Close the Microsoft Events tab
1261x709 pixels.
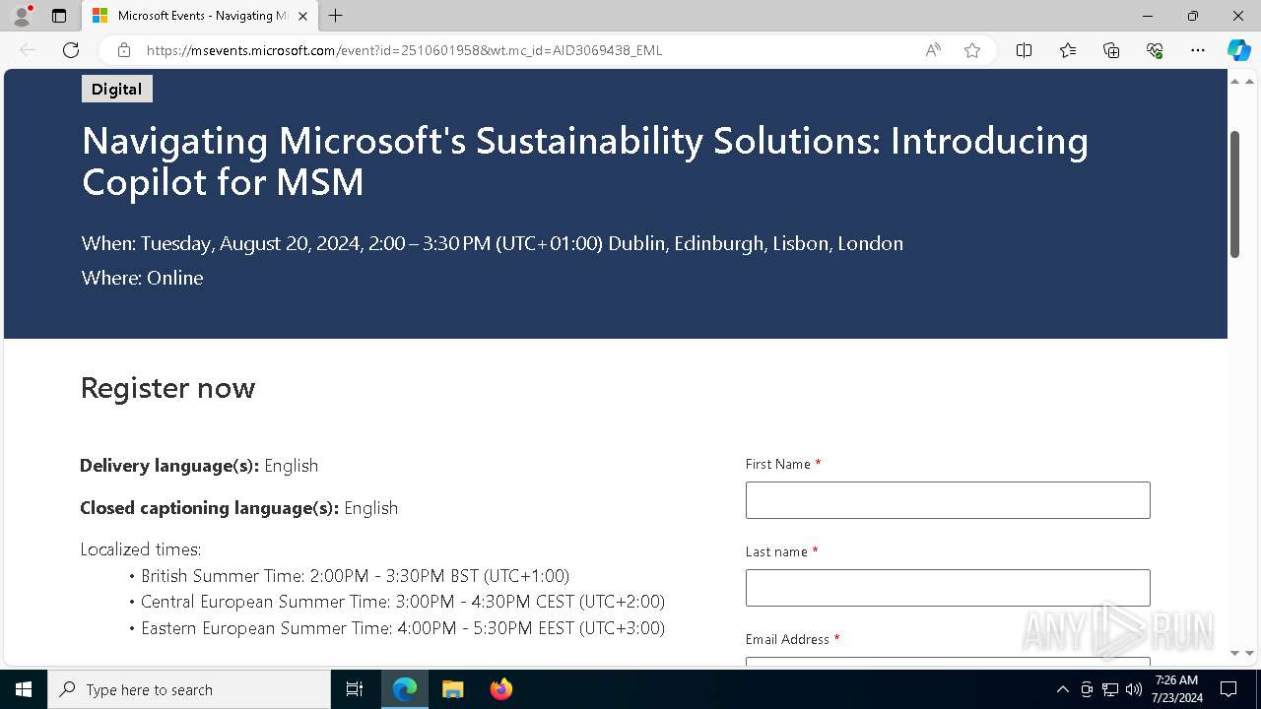point(303,16)
